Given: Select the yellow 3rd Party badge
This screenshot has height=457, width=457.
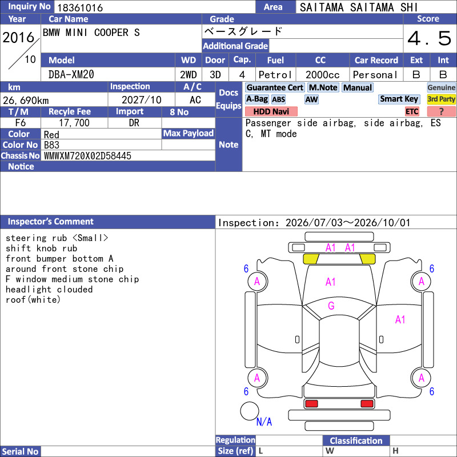Looking at the screenshot, I should (441, 99).
